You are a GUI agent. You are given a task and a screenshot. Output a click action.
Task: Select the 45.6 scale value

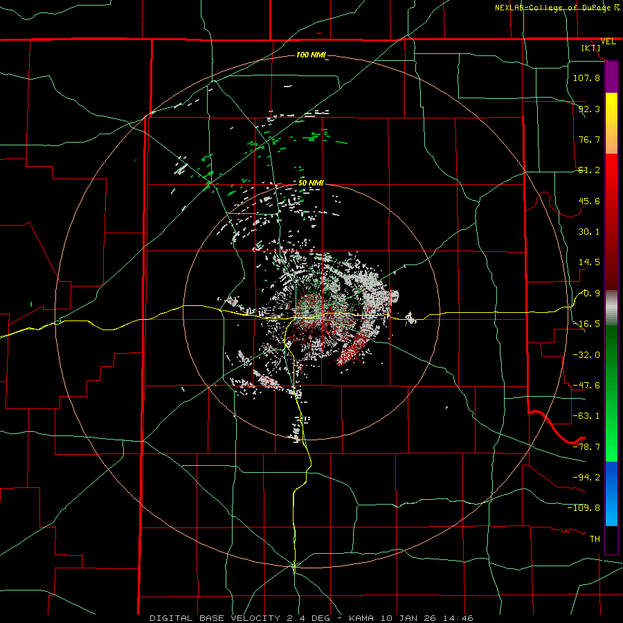point(589,201)
